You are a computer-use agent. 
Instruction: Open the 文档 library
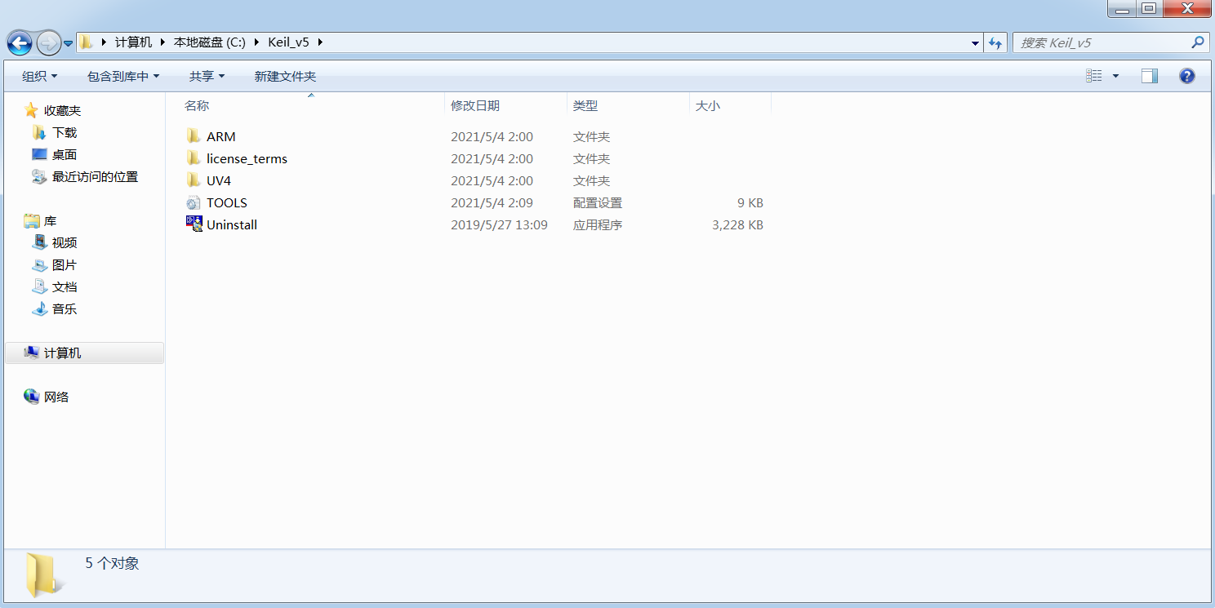tap(65, 287)
